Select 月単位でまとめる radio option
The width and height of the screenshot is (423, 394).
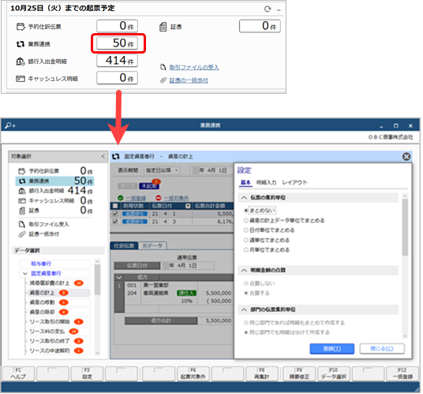click(x=245, y=250)
